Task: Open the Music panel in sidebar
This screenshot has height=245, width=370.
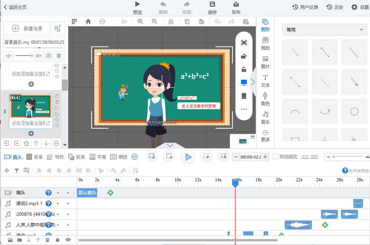Action: [265, 117]
